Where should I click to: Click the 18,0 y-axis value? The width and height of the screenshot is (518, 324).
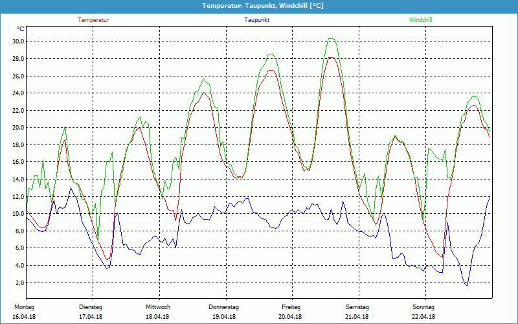pos(18,145)
